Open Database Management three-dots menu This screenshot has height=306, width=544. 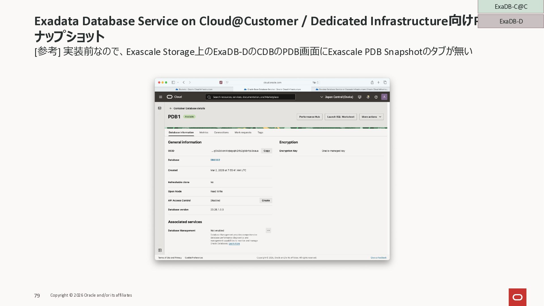click(x=268, y=230)
